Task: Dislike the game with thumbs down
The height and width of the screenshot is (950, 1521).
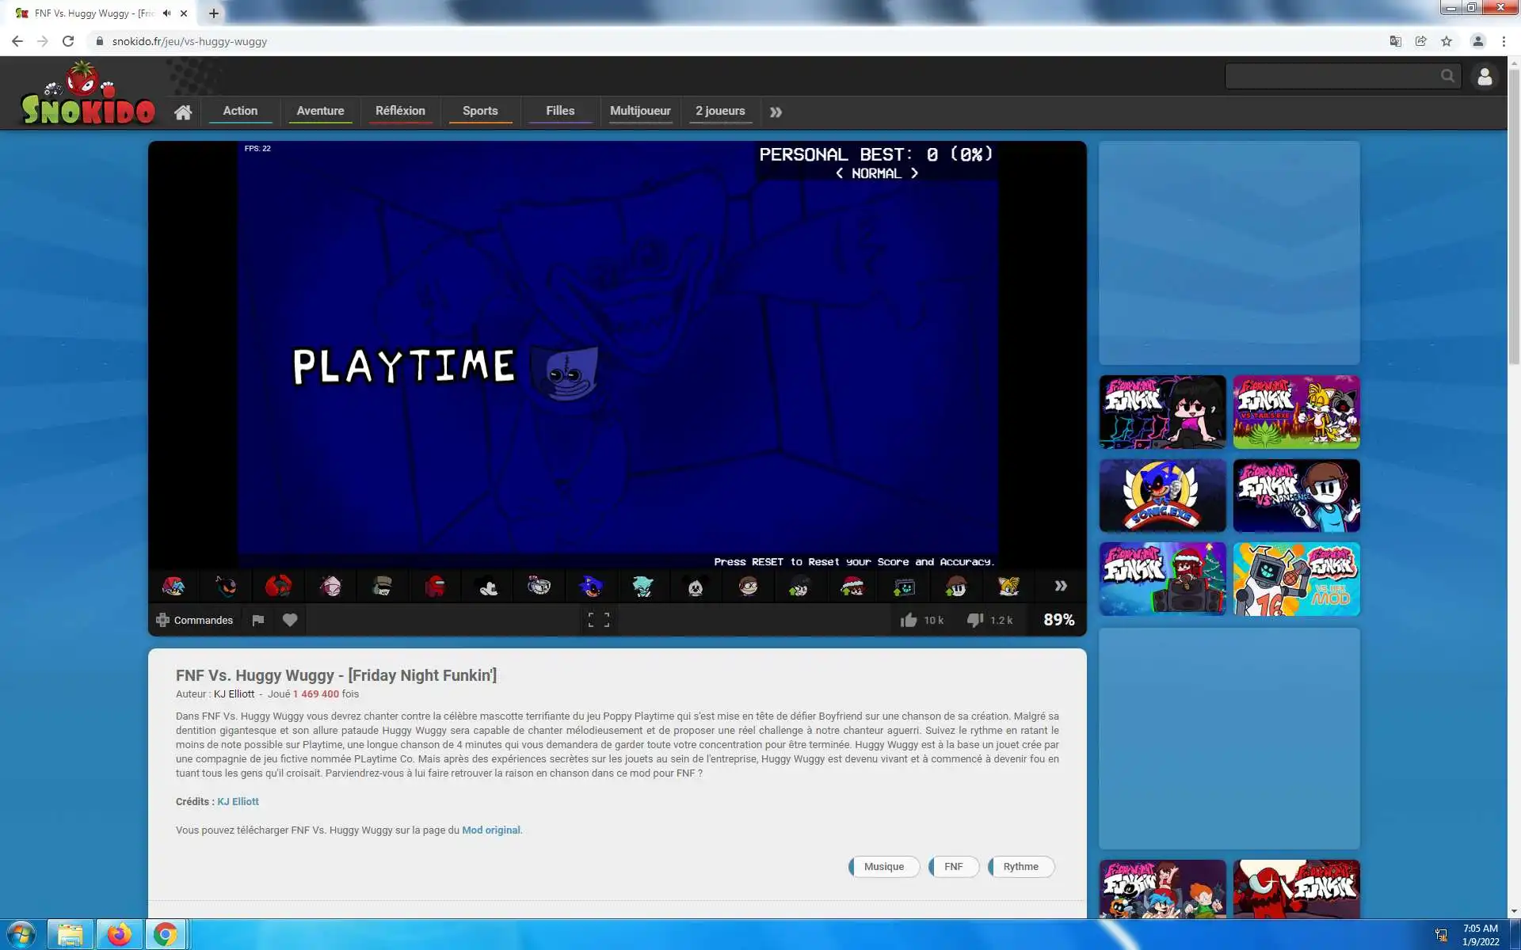Action: pos(975,620)
